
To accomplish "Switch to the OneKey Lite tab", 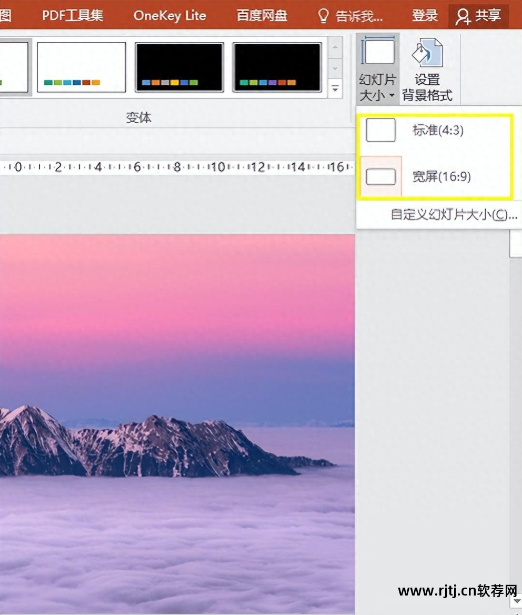I will pyautogui.click(x=169, y=15).
